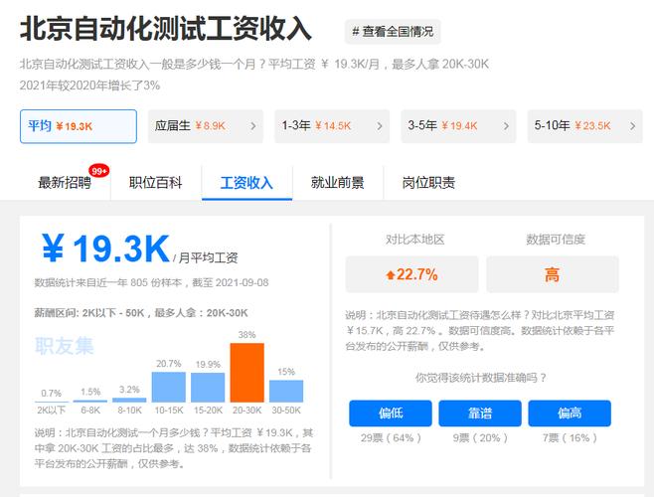Click the 7票（16%）vote count
This screenshot has width=654, height=497.
[x=570, y=437]
